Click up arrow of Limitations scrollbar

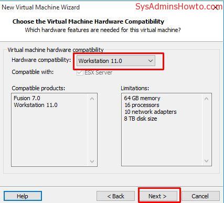206,99
